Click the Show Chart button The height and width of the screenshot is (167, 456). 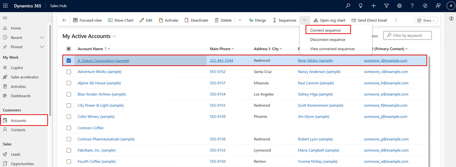(120, 20)
